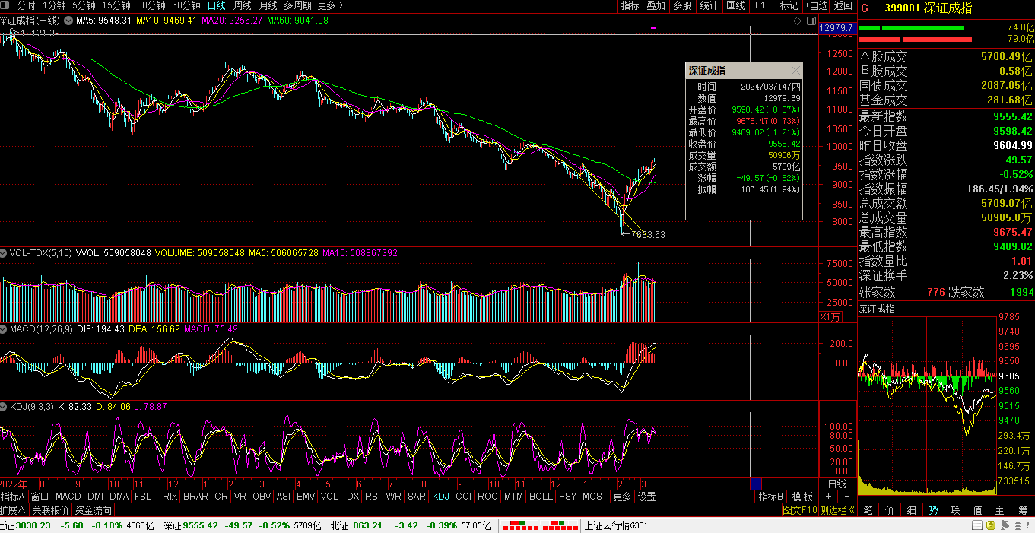
Task: Select the 15分钟 period
Action: coord(116,5)
